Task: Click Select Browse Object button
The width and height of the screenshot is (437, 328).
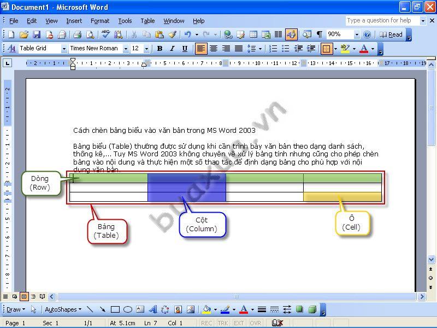Action: click(x=431, y=278)
